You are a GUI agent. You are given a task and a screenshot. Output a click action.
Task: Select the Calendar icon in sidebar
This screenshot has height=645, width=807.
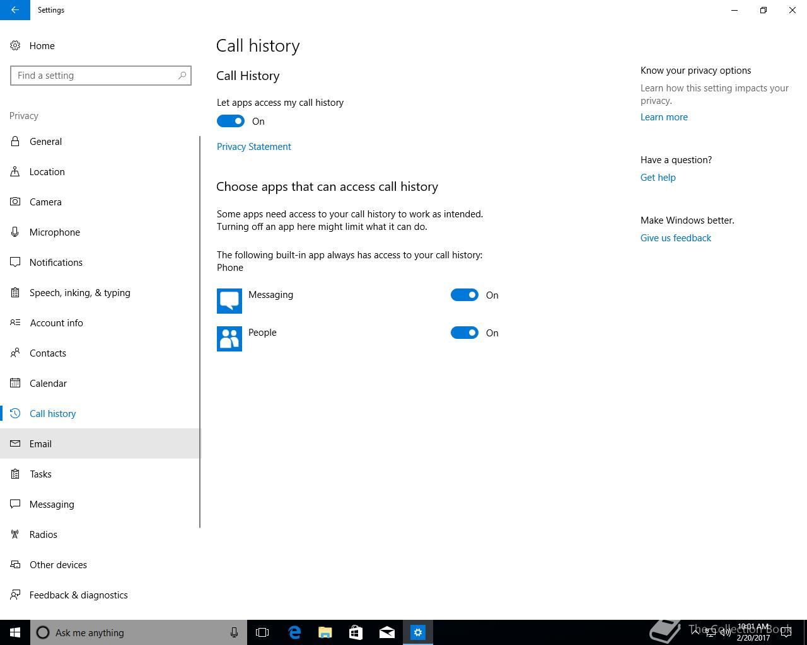(15, 383)
